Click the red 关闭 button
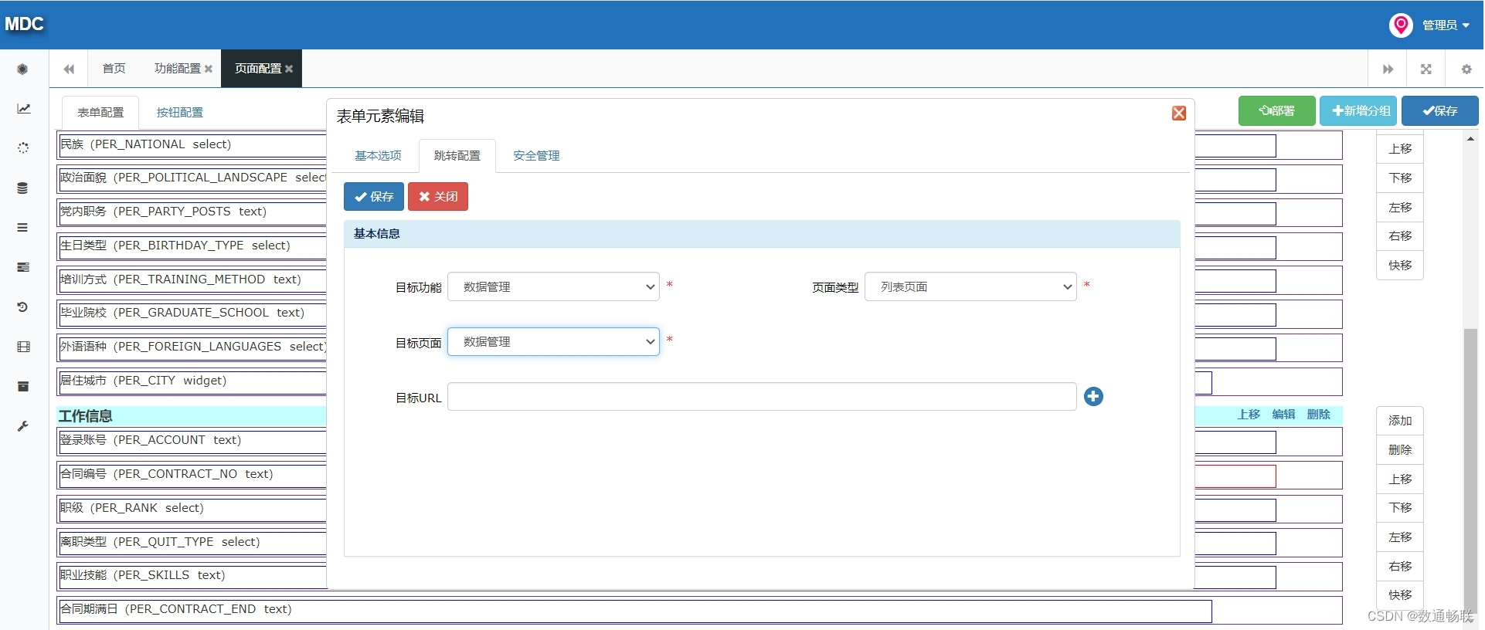The height and width of the screenshot is (630, 1485). pos(438,197)
